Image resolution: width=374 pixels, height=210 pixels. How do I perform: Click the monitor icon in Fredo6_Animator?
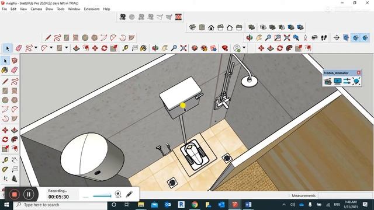tap(338, 81)
